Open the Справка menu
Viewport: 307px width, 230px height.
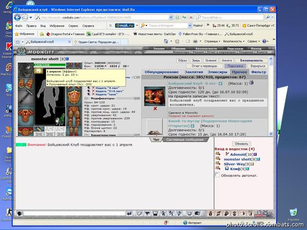pyautogui.click(x=88, y=26)
